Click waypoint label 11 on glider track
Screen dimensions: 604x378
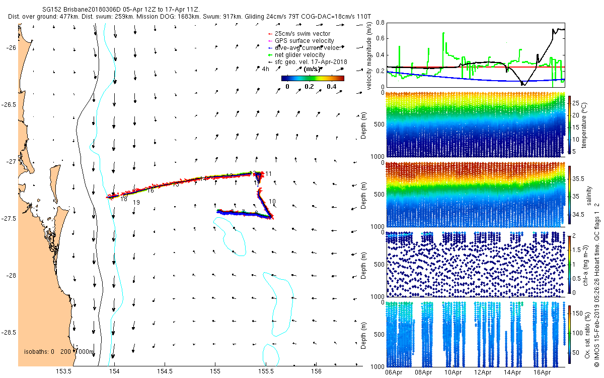pos(269,174)
